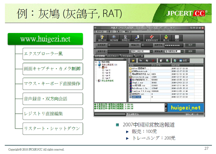Viewport: 216px width, 154px height.
Task: Click the name column header
Action: tap(140, 65)
